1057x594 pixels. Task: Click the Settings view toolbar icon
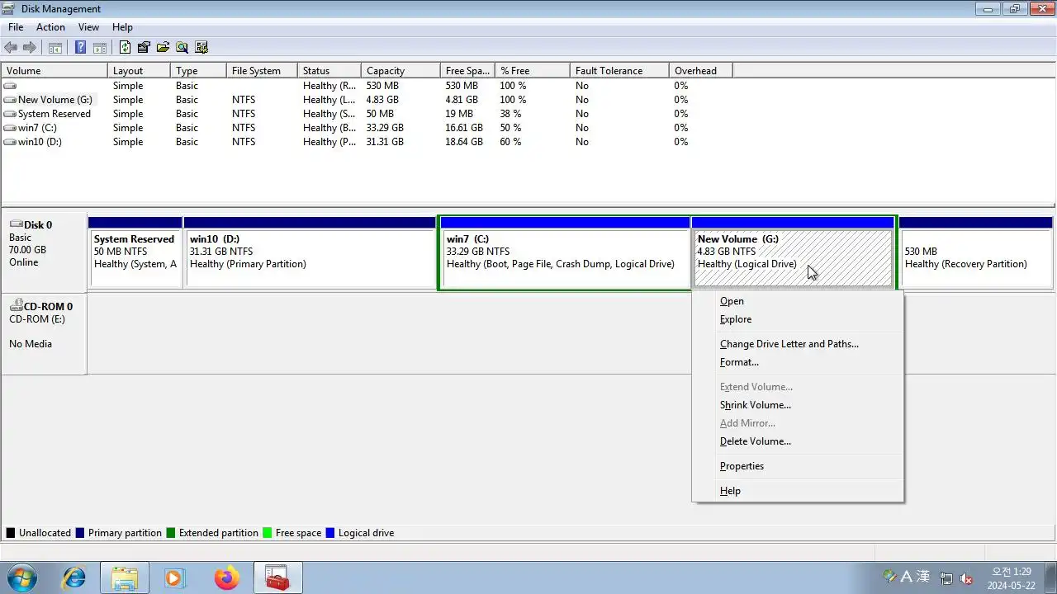201,48
